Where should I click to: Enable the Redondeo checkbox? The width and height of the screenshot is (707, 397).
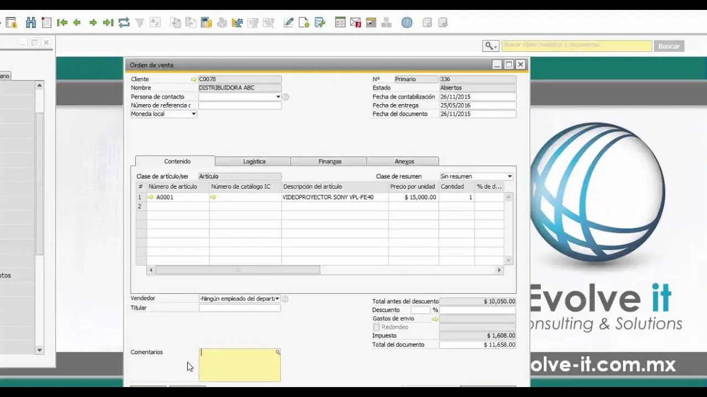tap(376, 327)
